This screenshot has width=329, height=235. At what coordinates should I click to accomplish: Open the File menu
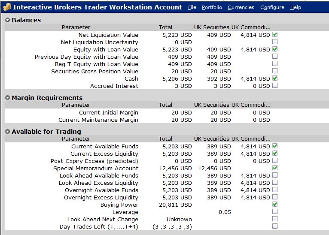tap(192, 7)
